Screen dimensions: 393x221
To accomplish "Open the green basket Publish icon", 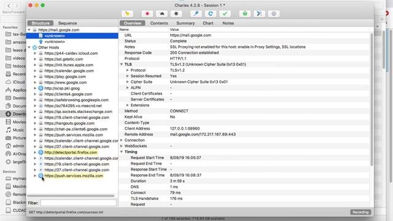I will (x=245, y=14).
